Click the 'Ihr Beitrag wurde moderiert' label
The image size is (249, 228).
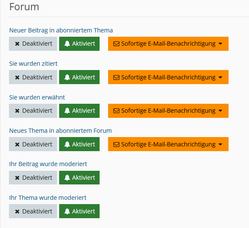(x=48, y=164)
